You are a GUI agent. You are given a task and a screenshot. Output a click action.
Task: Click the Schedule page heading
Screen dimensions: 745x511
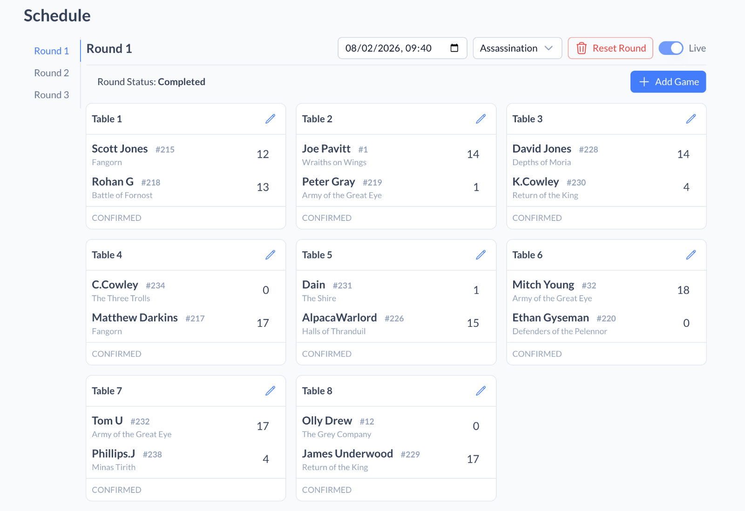tap(57, 16)
